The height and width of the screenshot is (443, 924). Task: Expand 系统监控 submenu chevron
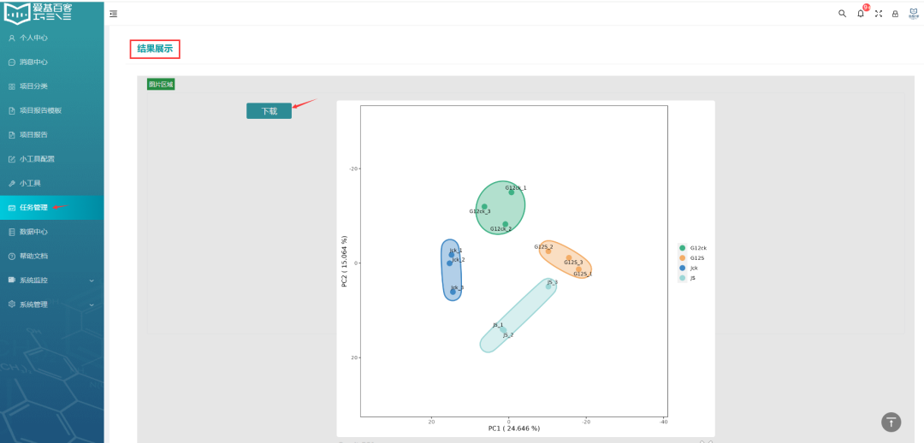pyautogui.click(x=92, y=281)
